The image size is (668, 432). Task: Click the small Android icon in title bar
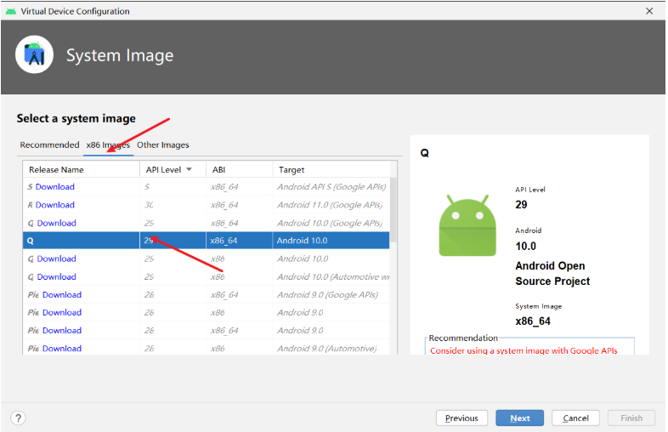11,11
